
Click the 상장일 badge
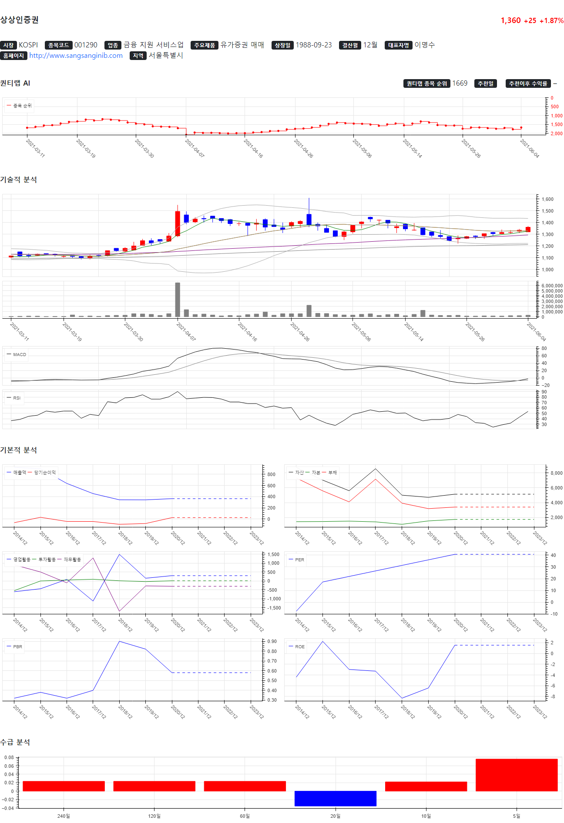[x=282, y=45]
